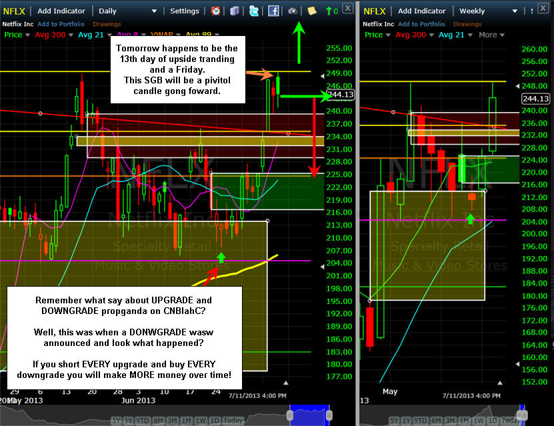554x426 pixels.
Task: Click the green up-arrow vote counter
Action: point(331,11)
